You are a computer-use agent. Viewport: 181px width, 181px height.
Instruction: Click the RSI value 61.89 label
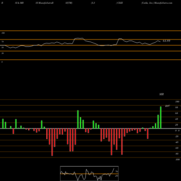point(167,41)
